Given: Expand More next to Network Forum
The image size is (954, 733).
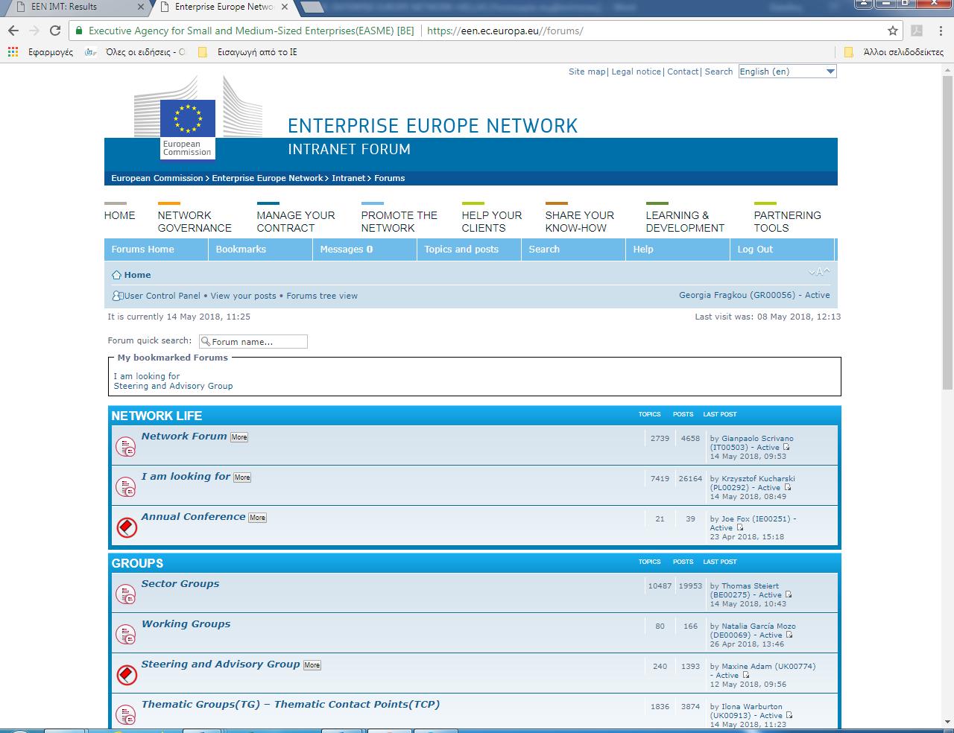Looking at the screenshot, I should click(239, 437).
